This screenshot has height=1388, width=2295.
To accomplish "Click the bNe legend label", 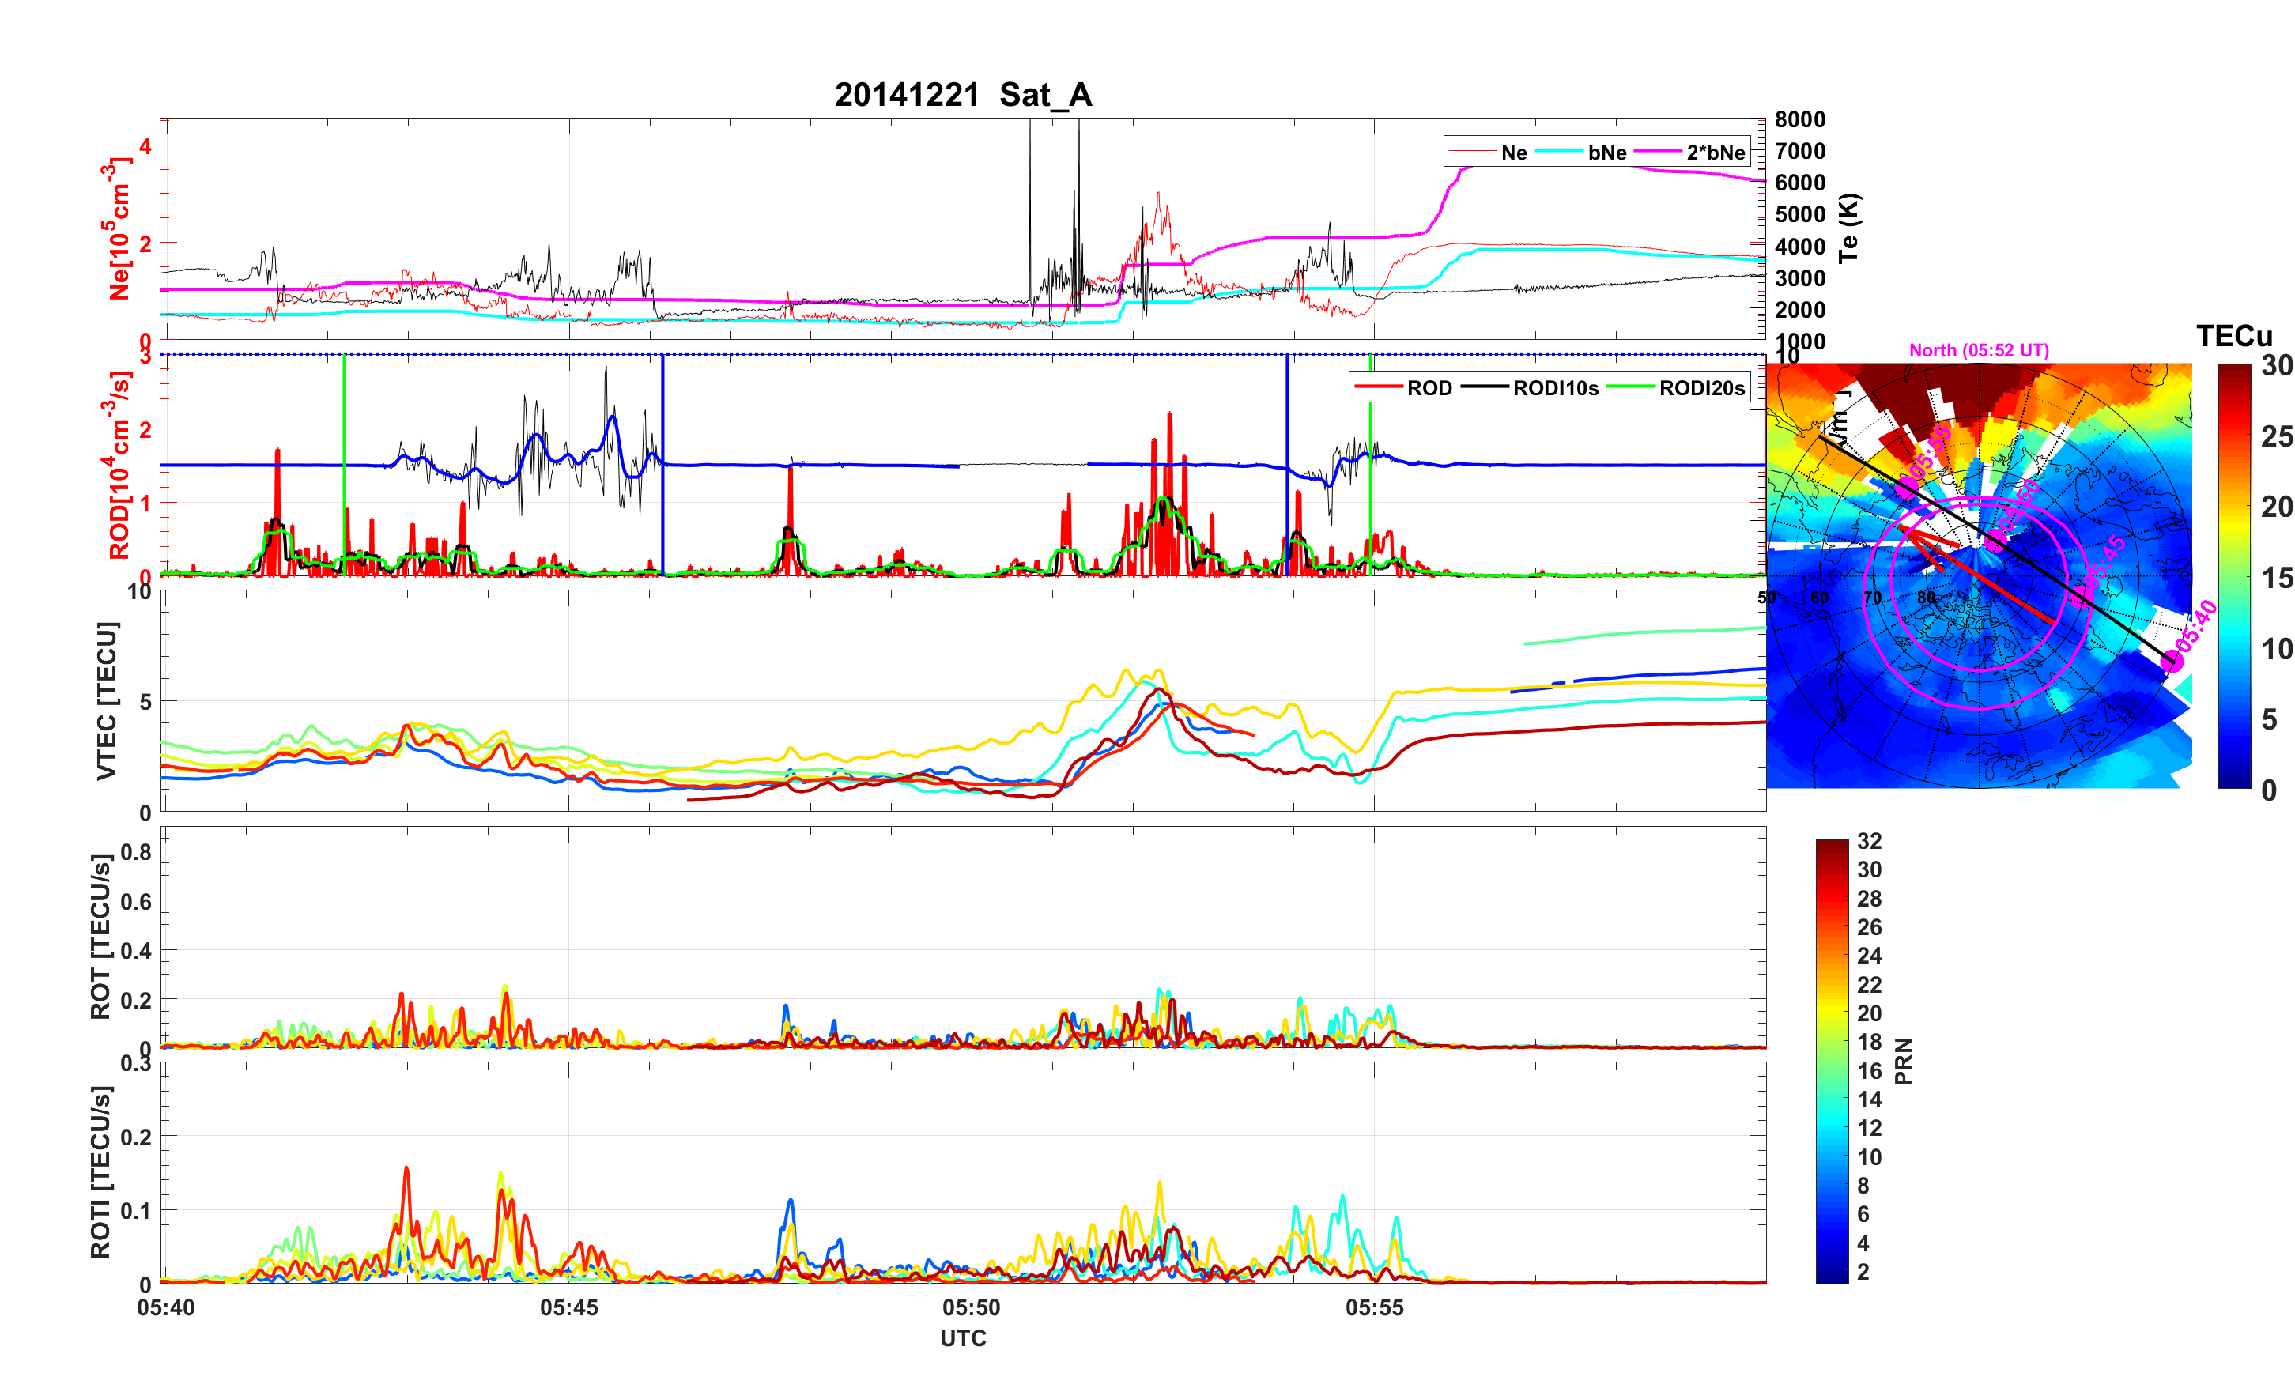I will pos(1606,153).
